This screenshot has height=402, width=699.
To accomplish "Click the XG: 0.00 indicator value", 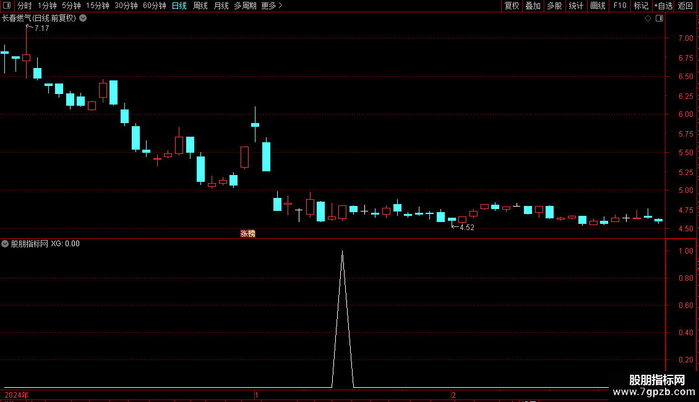I will point(65,244).
